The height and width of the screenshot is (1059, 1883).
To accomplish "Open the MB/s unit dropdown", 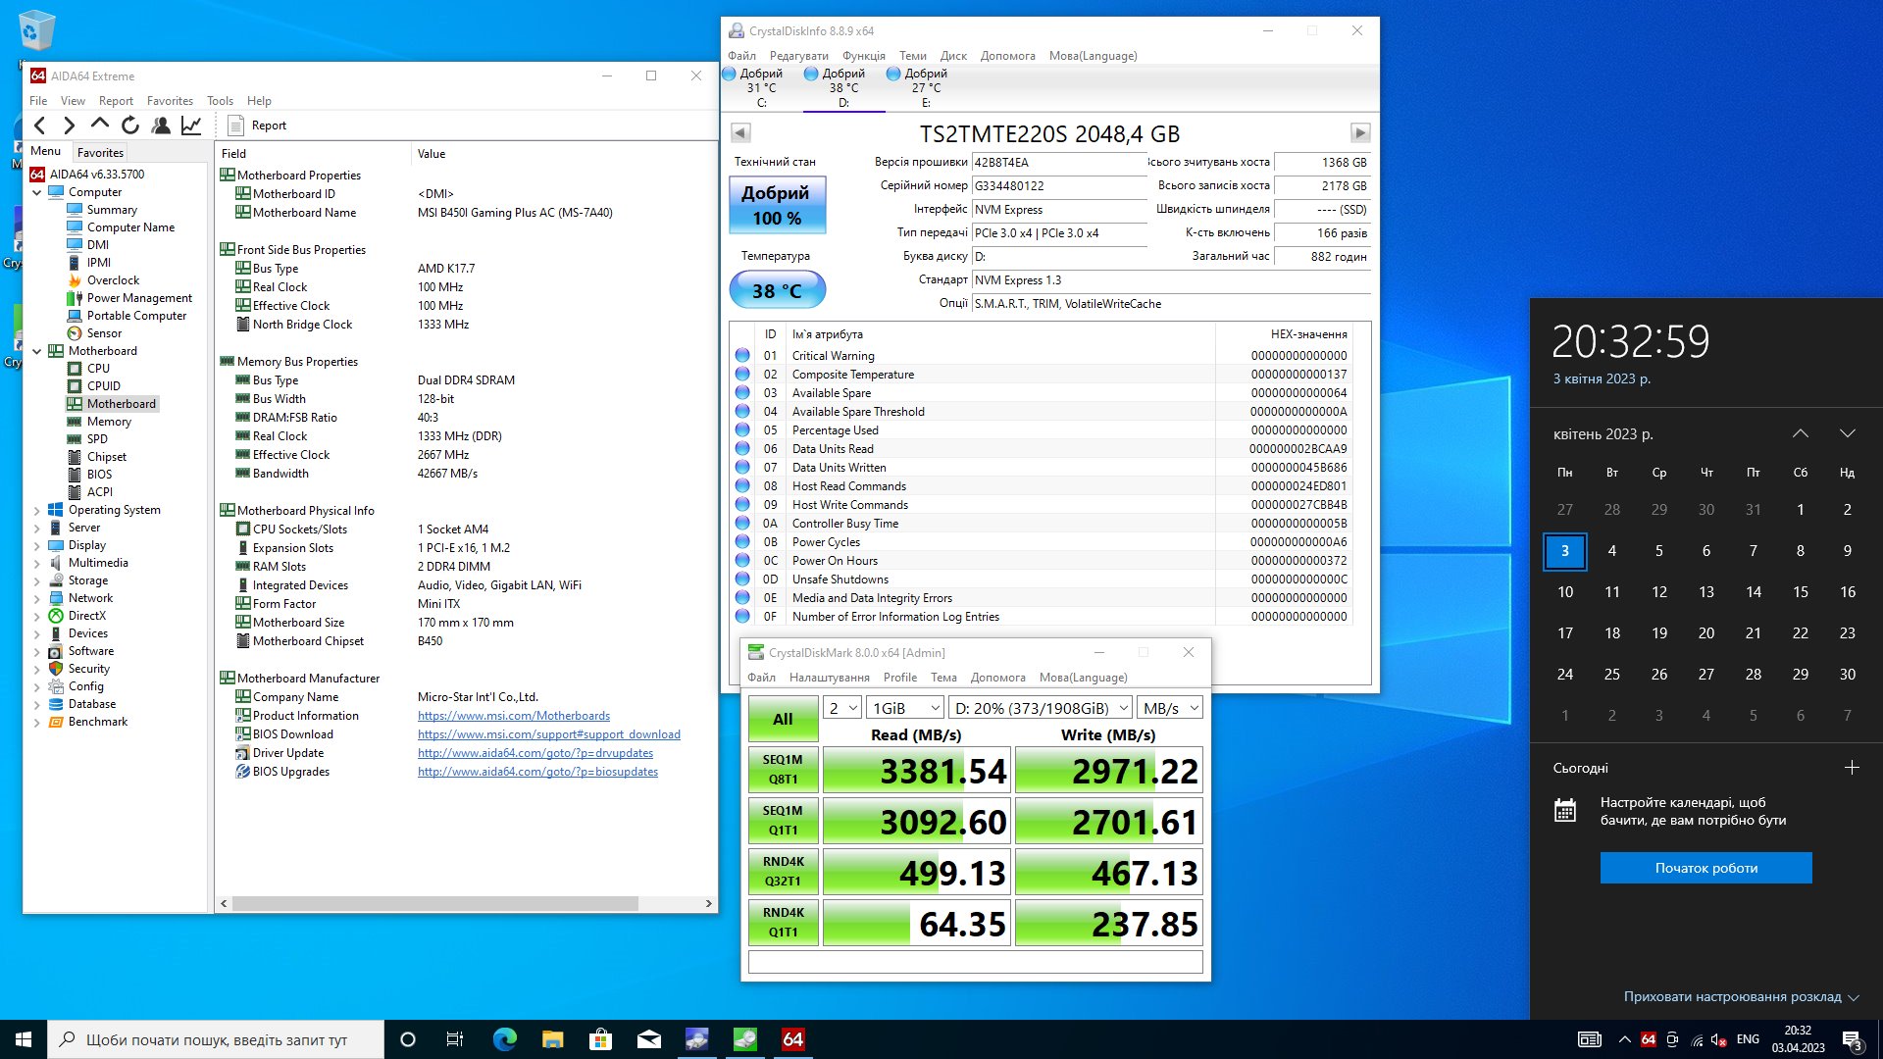I will pos(1171,708).
